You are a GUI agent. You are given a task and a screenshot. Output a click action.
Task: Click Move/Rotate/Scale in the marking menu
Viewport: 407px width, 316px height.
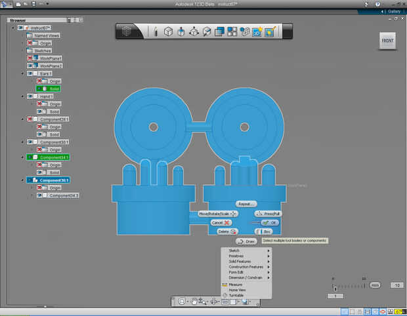click(217, 214)
